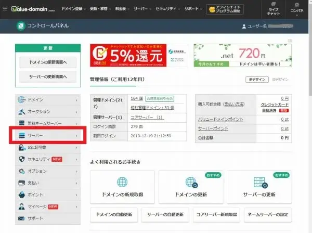Image resolution: width=312 pixels, height=233 pixels.
Task: Click the セキュリティ shield icon
Action: pos(22,159)
